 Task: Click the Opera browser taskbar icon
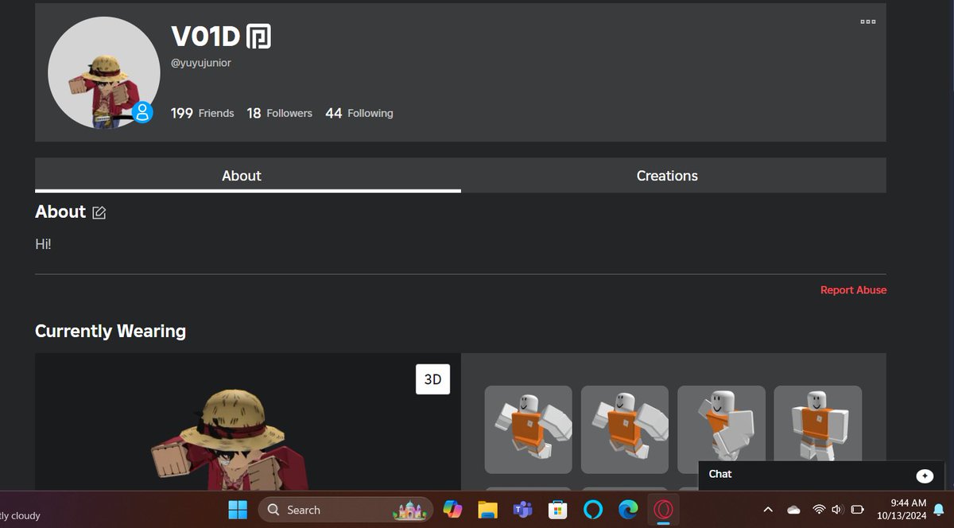664,510
